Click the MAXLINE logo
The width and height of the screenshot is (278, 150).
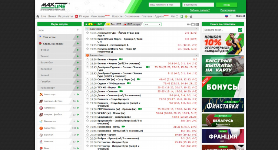[x=55, y=7]
